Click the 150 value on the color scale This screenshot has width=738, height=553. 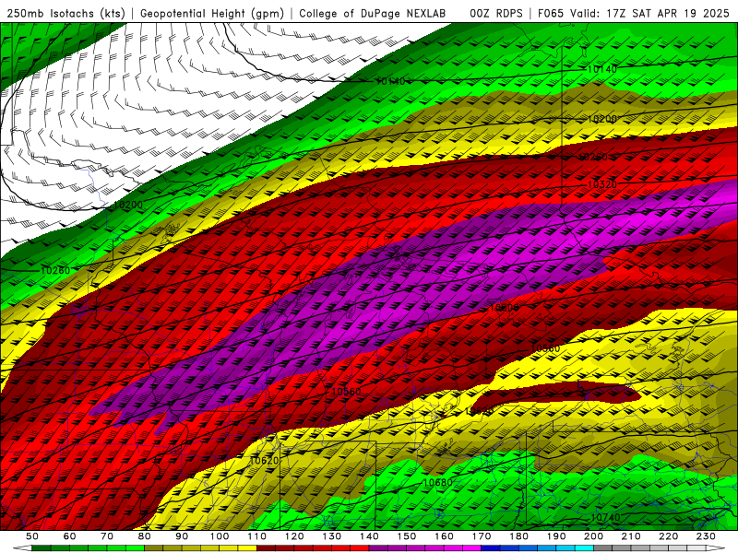point(407,536)
